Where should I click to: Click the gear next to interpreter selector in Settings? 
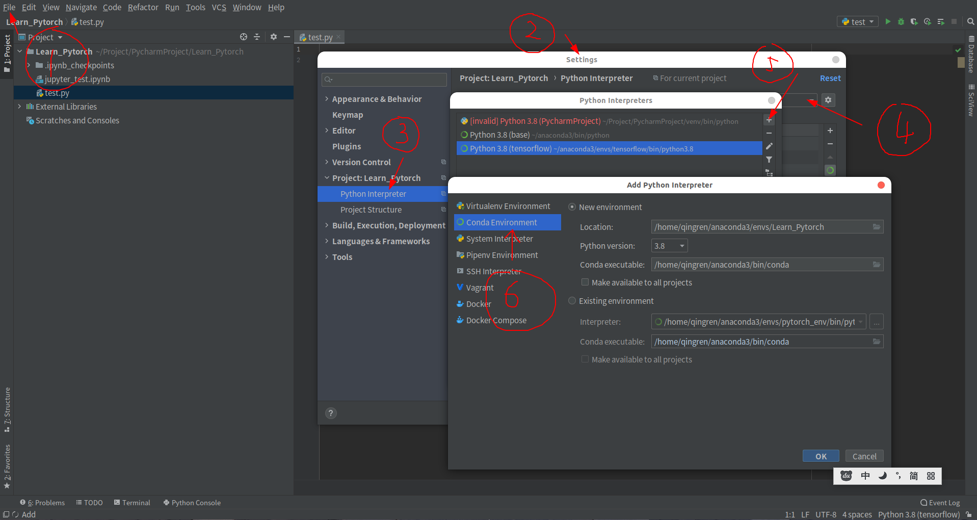pos(828,100)
